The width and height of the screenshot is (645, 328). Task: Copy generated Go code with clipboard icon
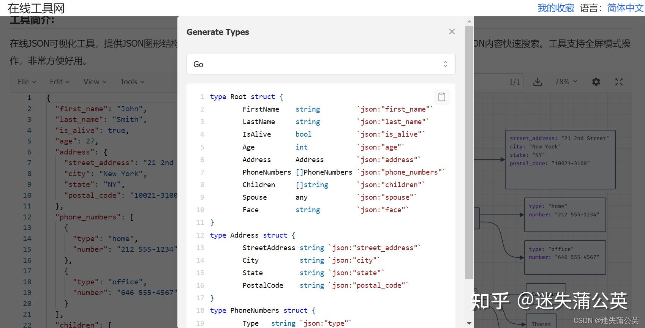pyautogui.click(x=442, y=97)
